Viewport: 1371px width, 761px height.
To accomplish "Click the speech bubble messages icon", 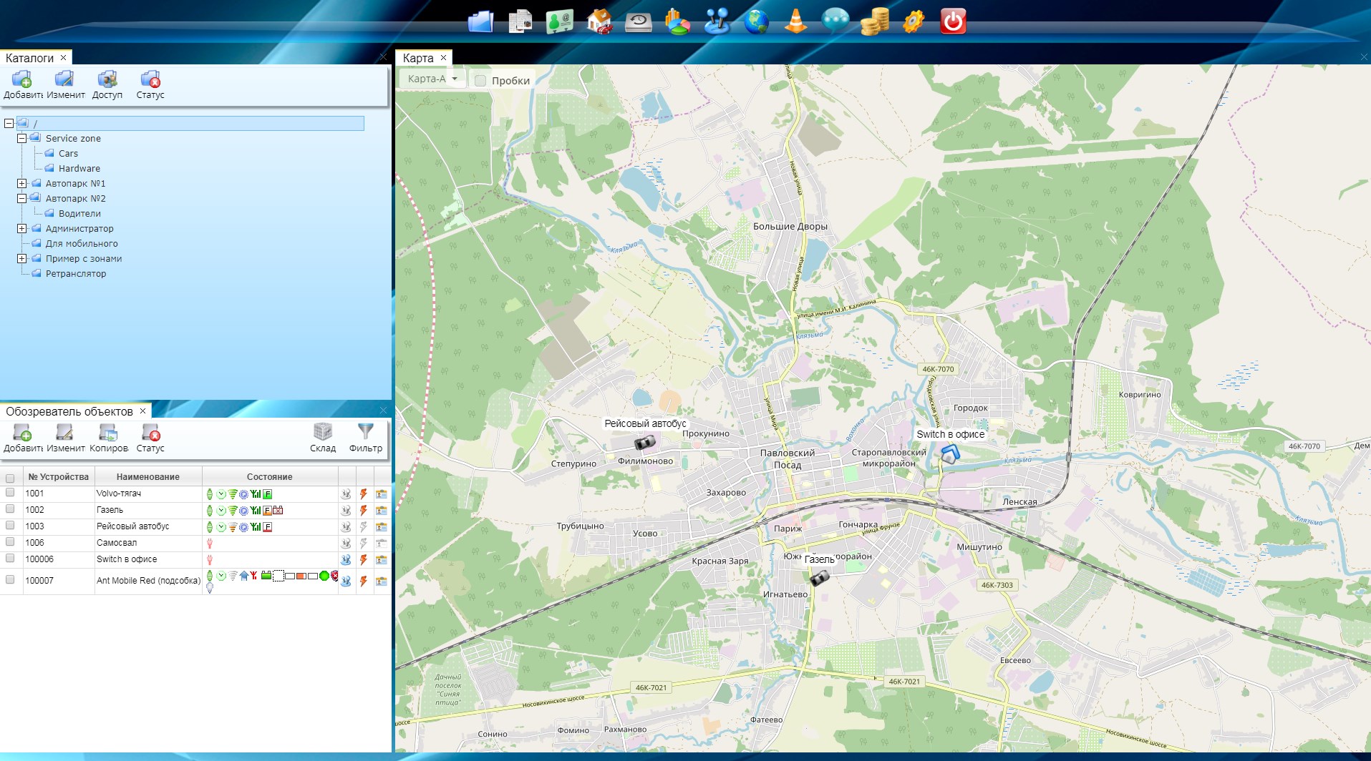I will [x=835, y=21].
